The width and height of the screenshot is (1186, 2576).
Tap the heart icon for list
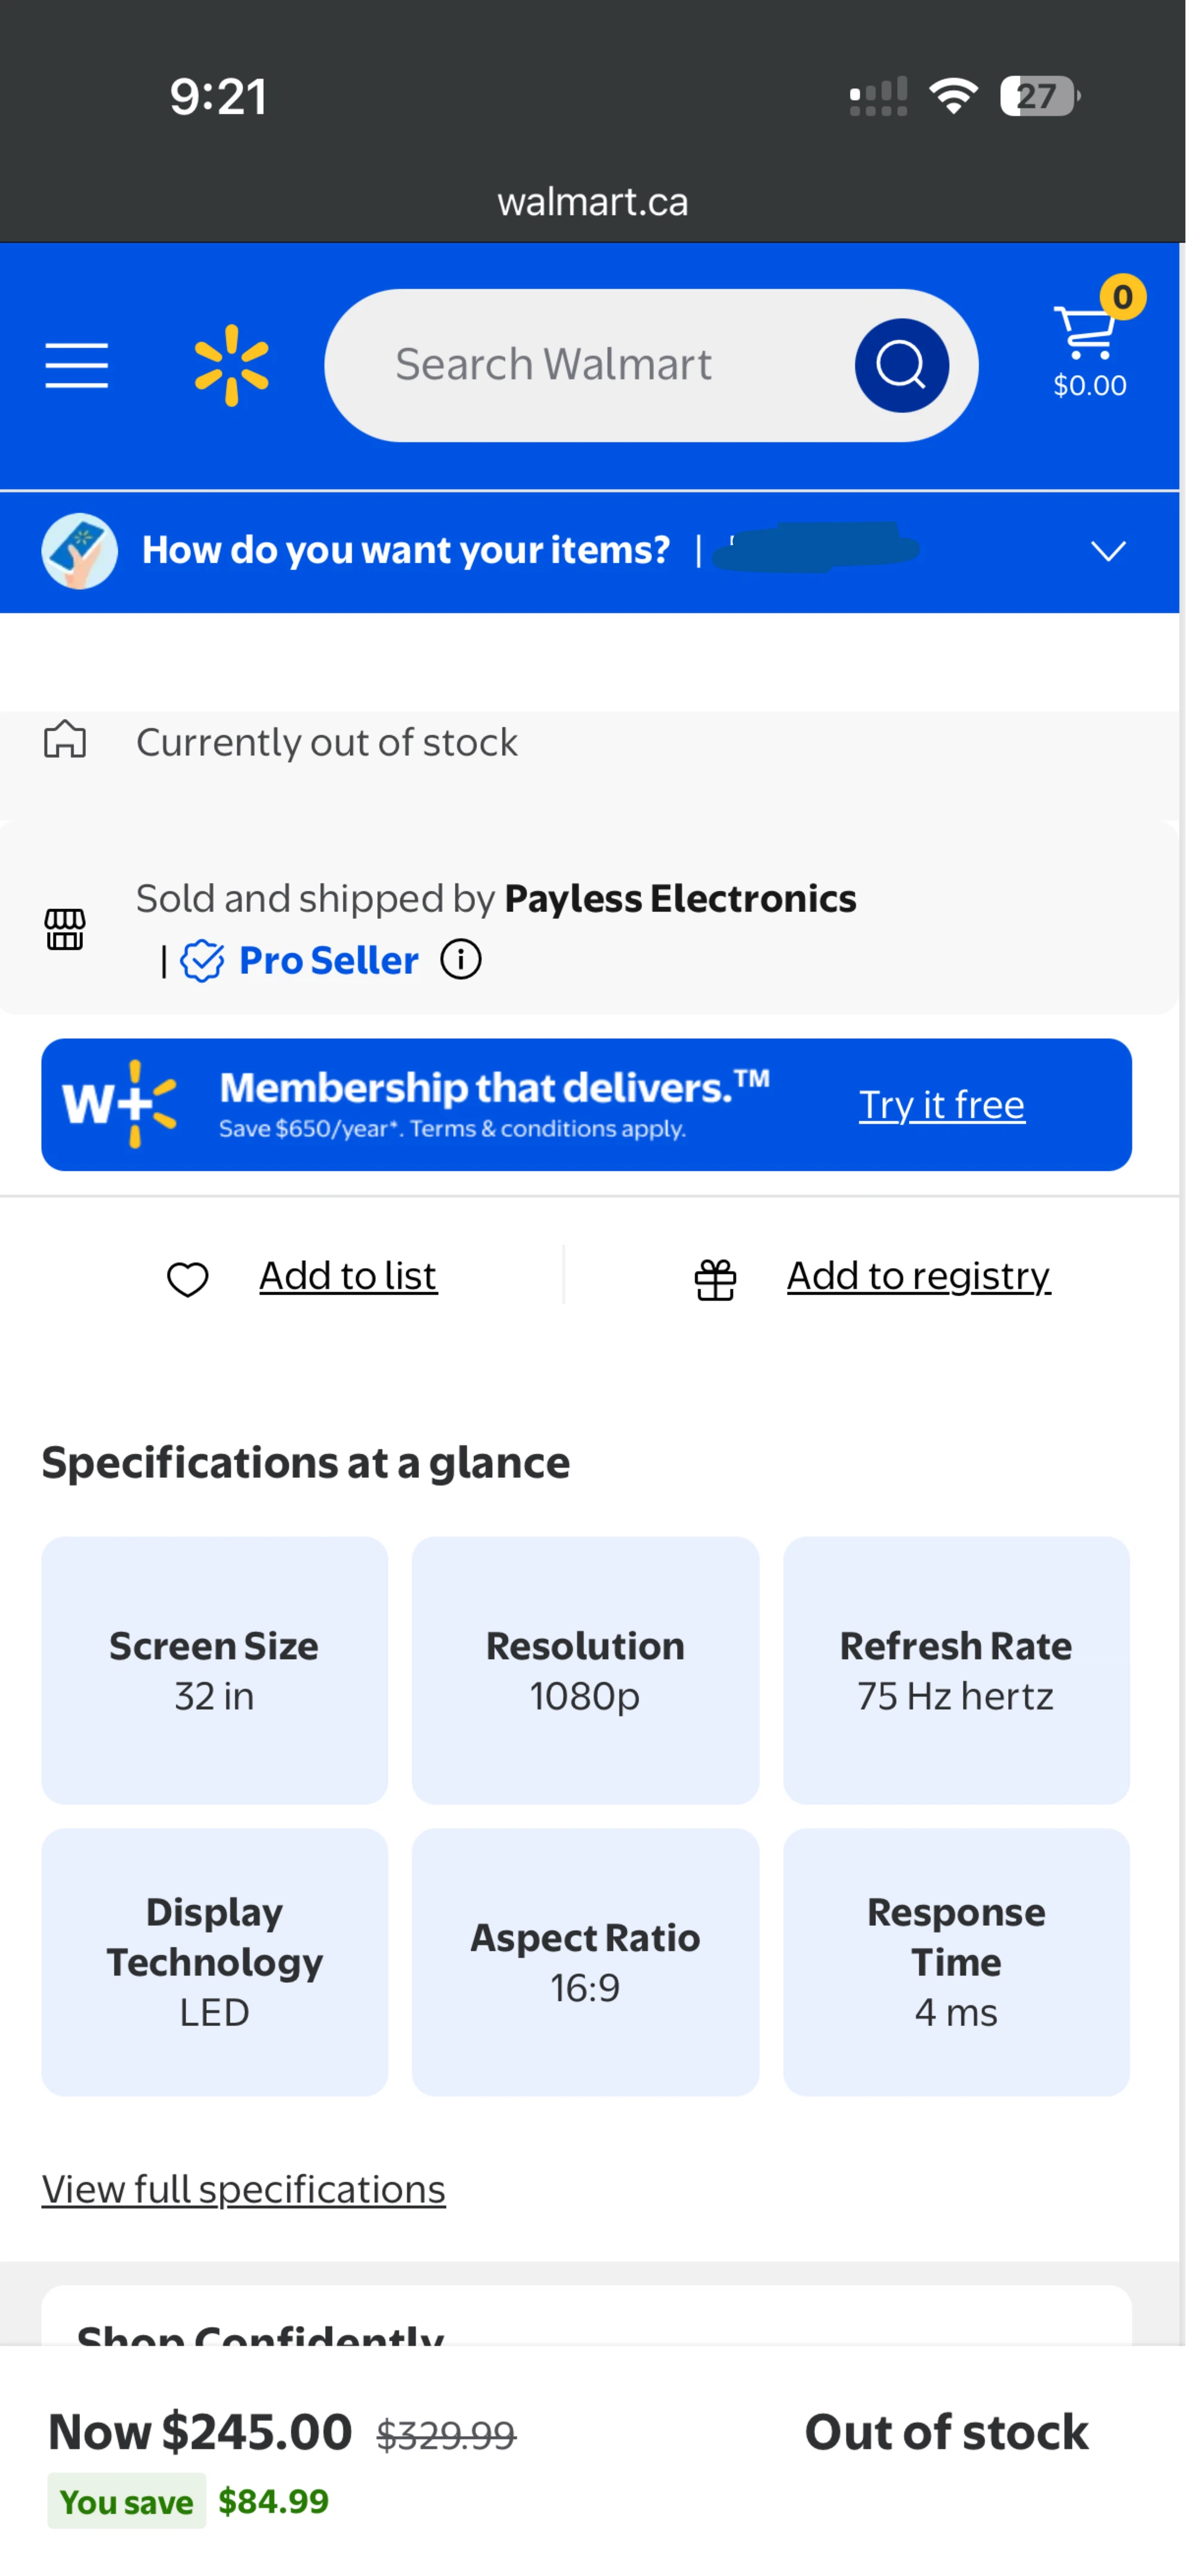click(x=187, y=1278)
